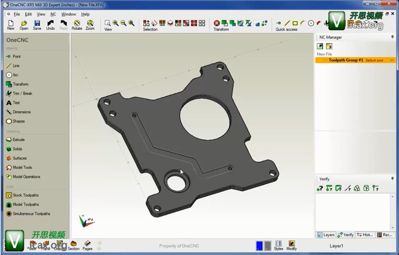Toggle the 'on' state of Toolpath Group #1
This screenshot has height=255, width=399.
click(392, 60)
